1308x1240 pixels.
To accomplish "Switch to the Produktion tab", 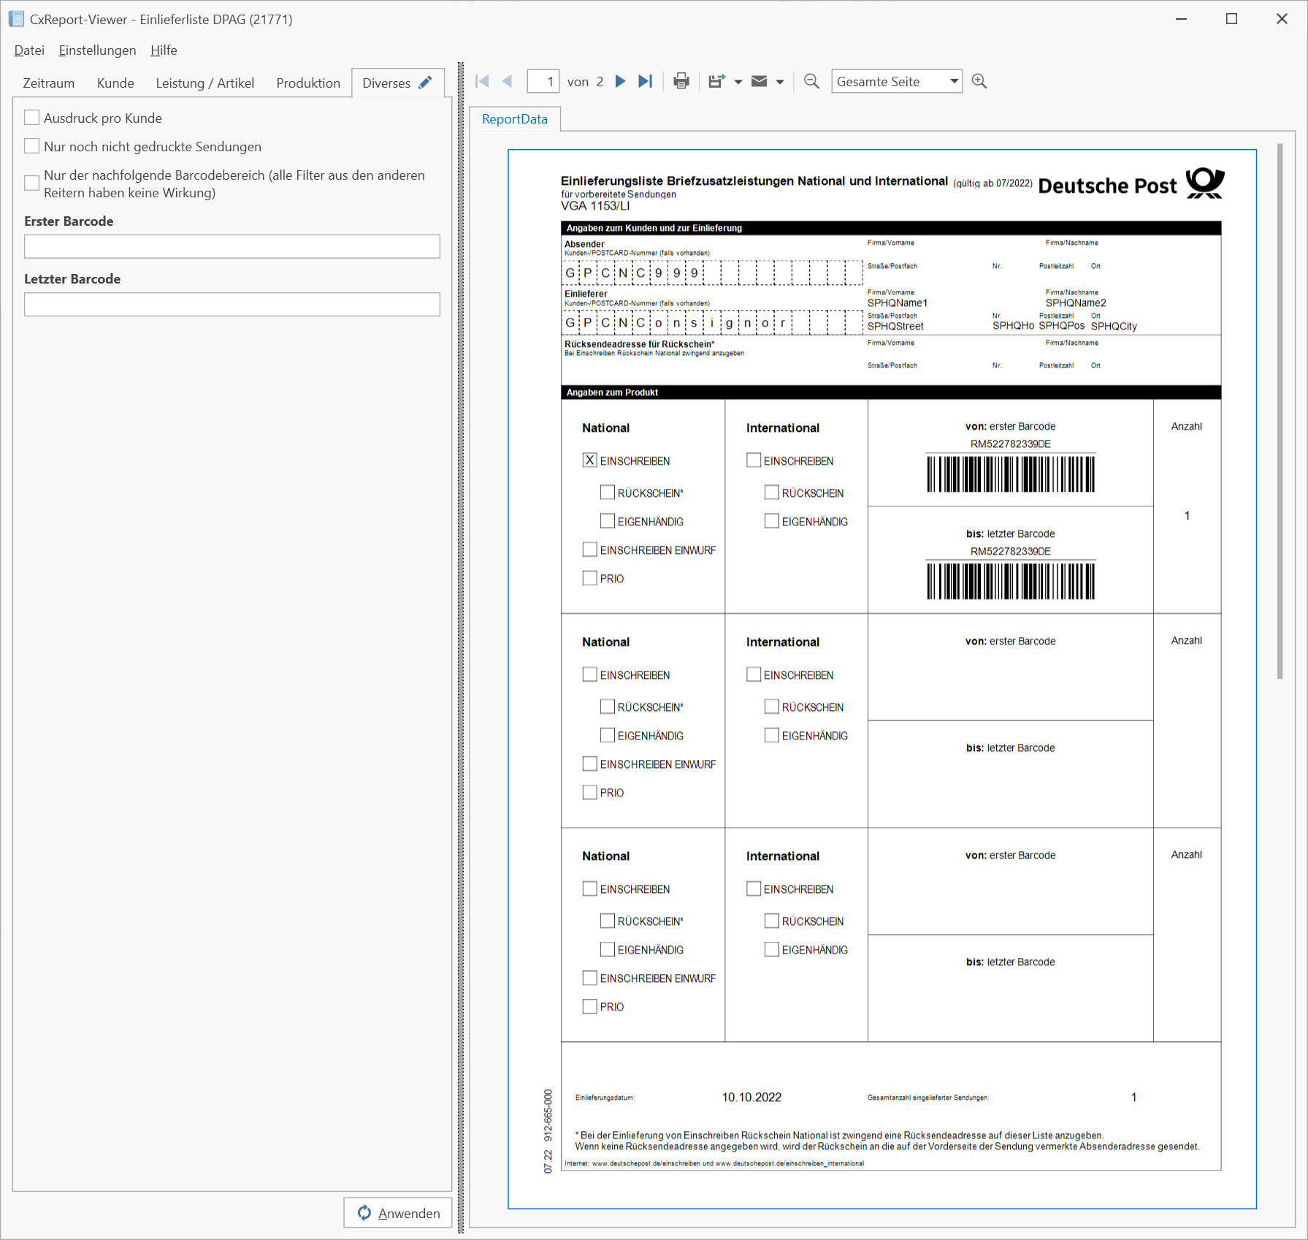I will (x=308, y=83).
